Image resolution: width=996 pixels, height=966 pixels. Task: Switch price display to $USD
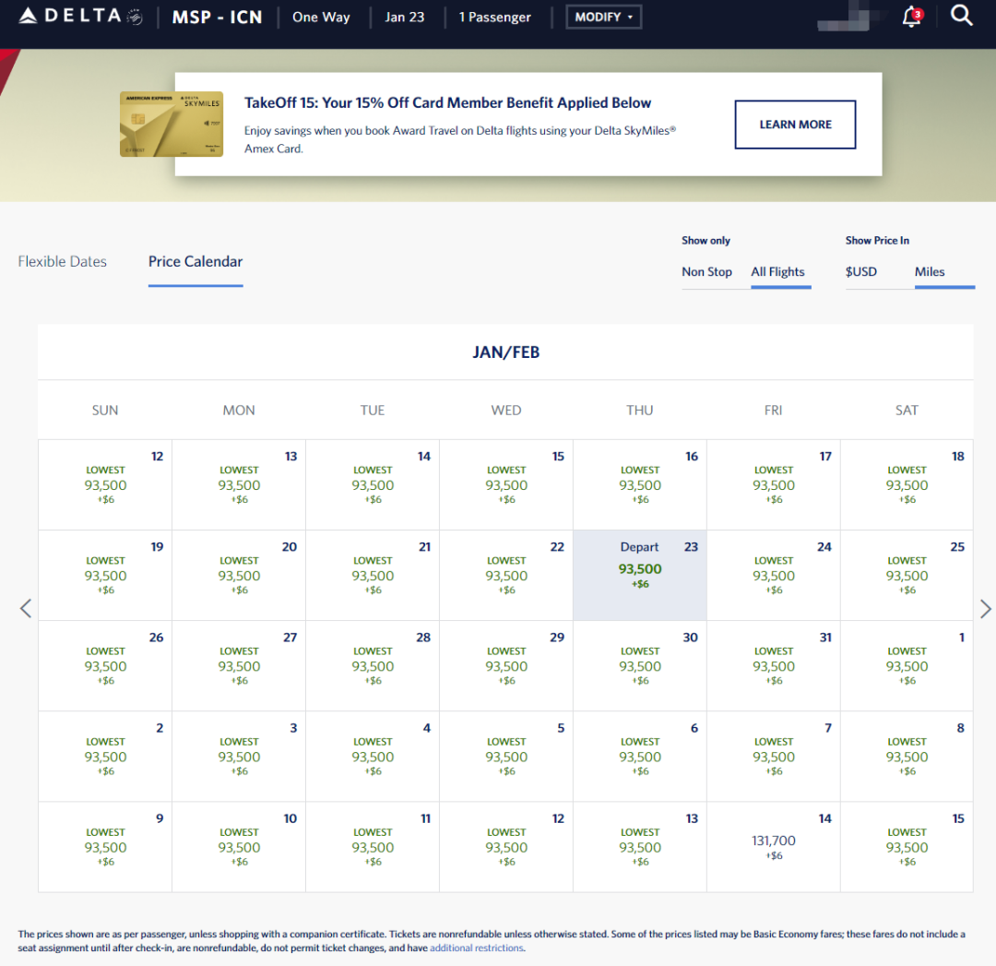[861, 272]
